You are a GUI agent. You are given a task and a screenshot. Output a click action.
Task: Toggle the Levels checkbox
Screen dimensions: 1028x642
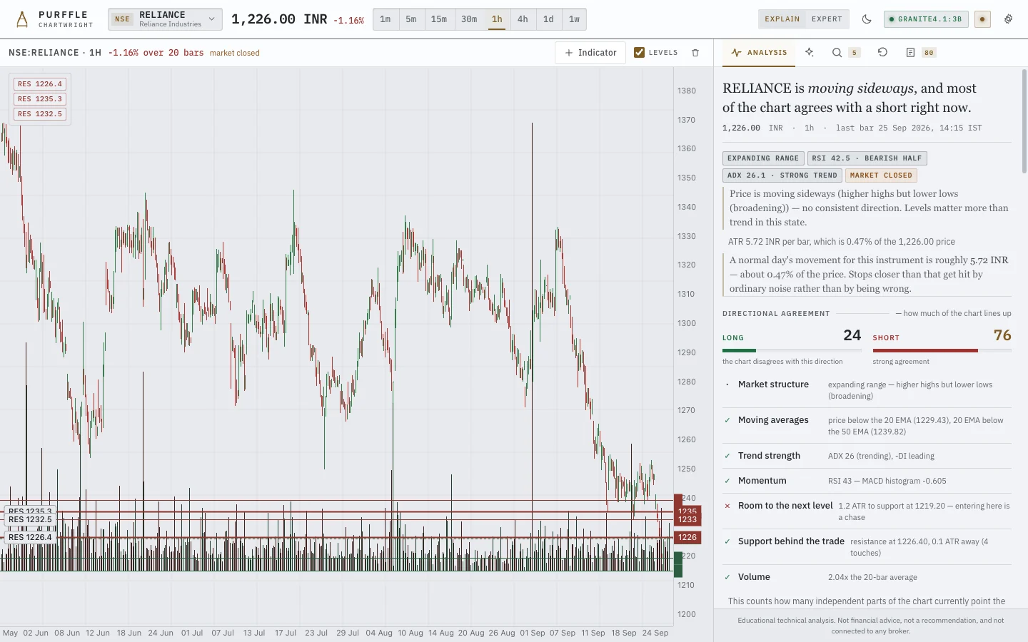pos(639,52)
